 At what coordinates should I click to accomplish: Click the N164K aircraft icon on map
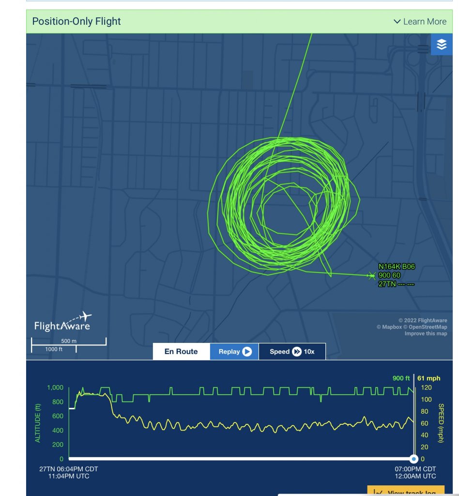coord(371,276)
